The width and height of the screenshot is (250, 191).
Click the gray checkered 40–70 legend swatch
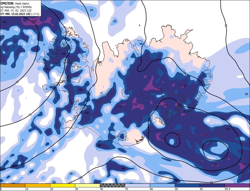112,185
